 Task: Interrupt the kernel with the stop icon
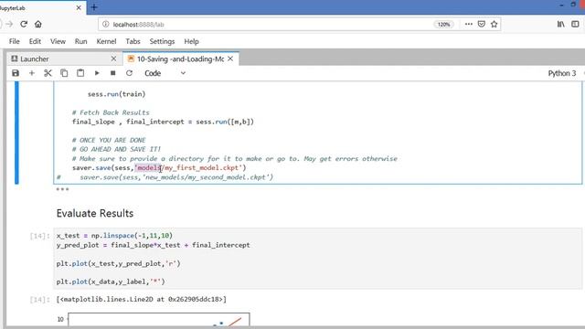(x=113, y=73)
